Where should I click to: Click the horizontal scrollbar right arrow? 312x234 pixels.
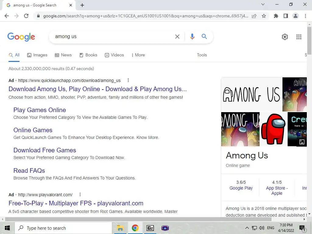(304, 219)
